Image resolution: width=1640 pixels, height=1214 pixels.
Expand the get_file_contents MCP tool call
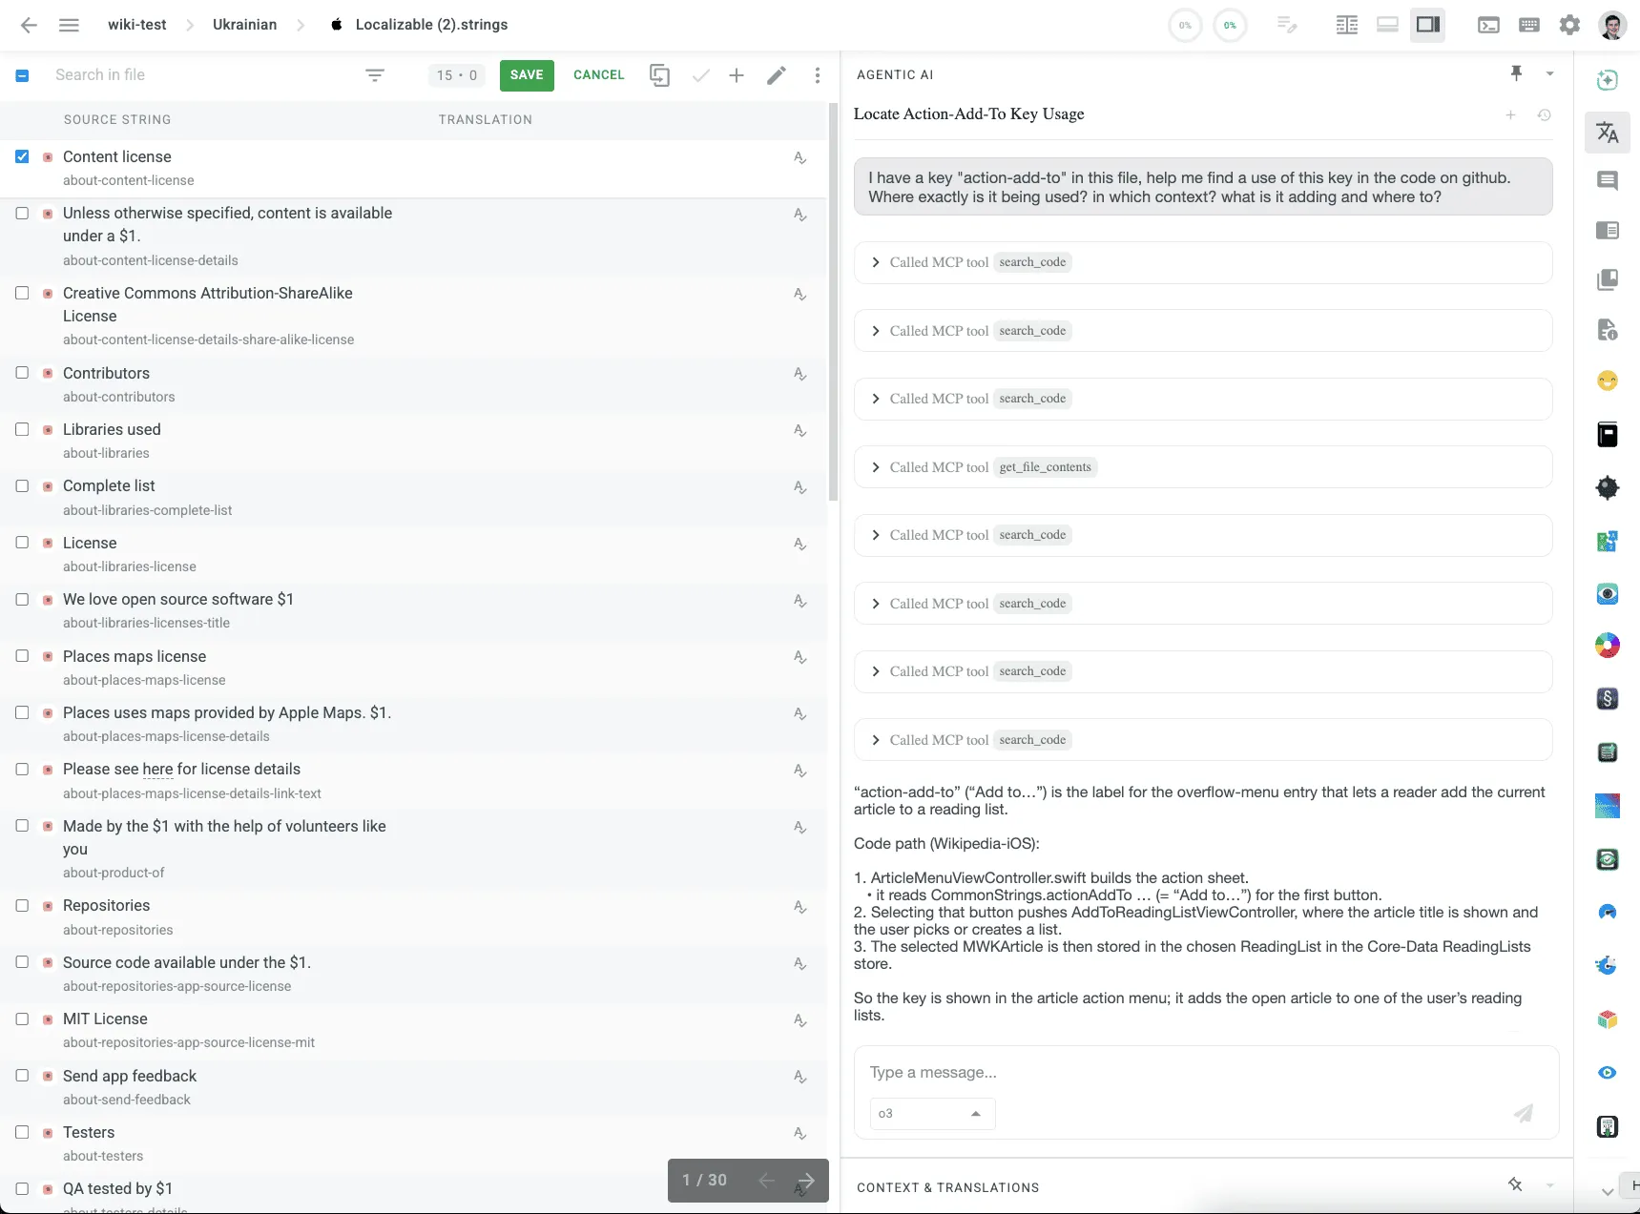876,467
